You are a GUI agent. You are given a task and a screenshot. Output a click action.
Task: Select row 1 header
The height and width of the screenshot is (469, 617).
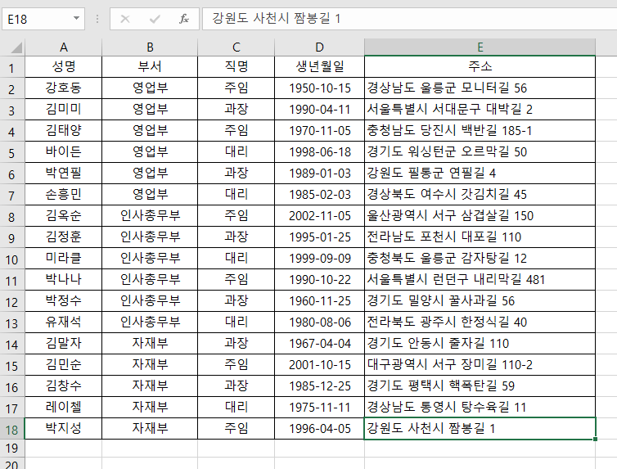pyautogui.click(x=11, y=68)
